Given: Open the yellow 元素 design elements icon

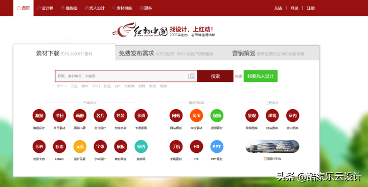Looking at the screenshot, I should [80, 147].
